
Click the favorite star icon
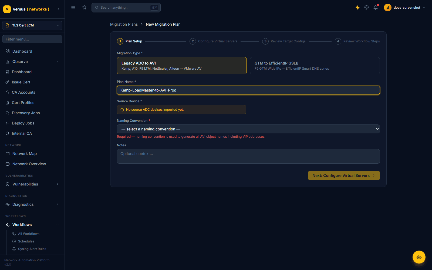85,8
